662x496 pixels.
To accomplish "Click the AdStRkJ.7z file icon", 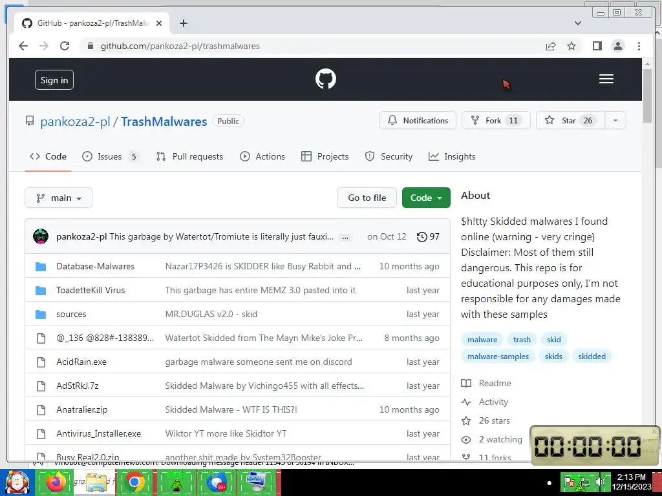I will pos(41,386).
